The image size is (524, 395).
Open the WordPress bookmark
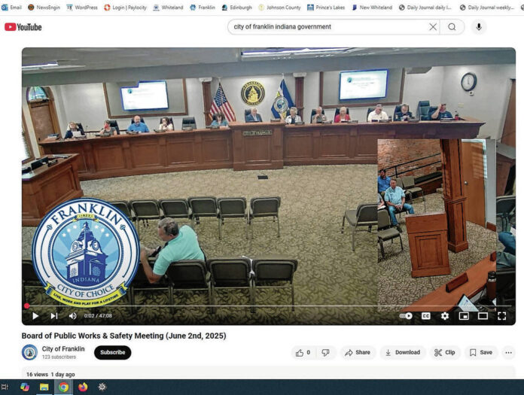pos(82,7)
